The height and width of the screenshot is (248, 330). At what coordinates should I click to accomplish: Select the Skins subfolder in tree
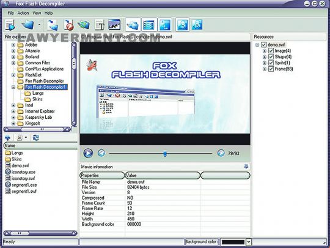coord(37,99)
